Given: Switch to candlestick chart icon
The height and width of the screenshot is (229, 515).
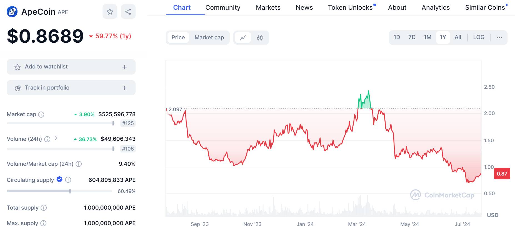Looking at the screenshot, I should tap(260, 38).
